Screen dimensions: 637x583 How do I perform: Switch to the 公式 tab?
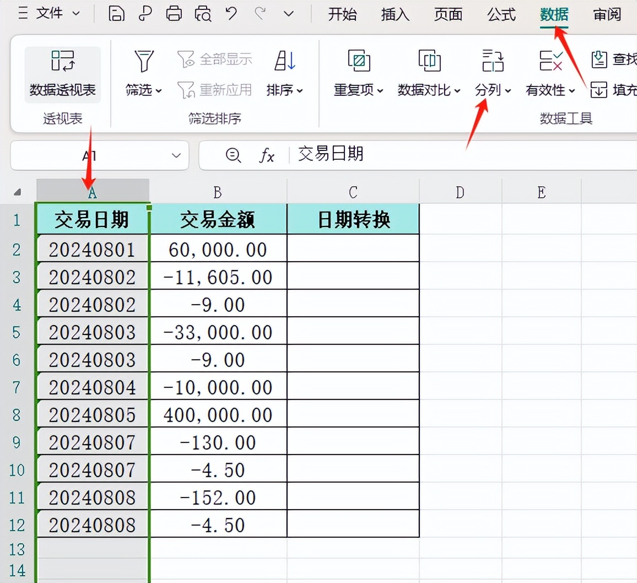[x=501, y=14]
